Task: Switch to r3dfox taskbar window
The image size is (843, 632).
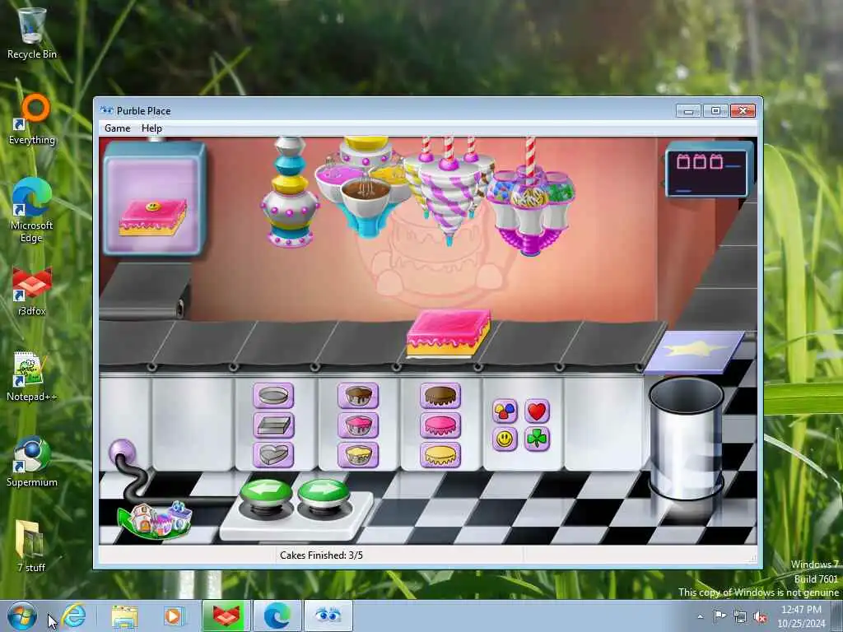Action: click(x=226, y=616)
